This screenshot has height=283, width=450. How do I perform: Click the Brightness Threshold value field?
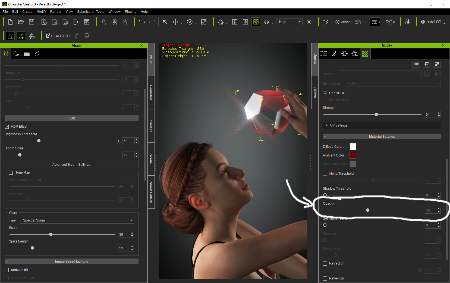(128, 141)
